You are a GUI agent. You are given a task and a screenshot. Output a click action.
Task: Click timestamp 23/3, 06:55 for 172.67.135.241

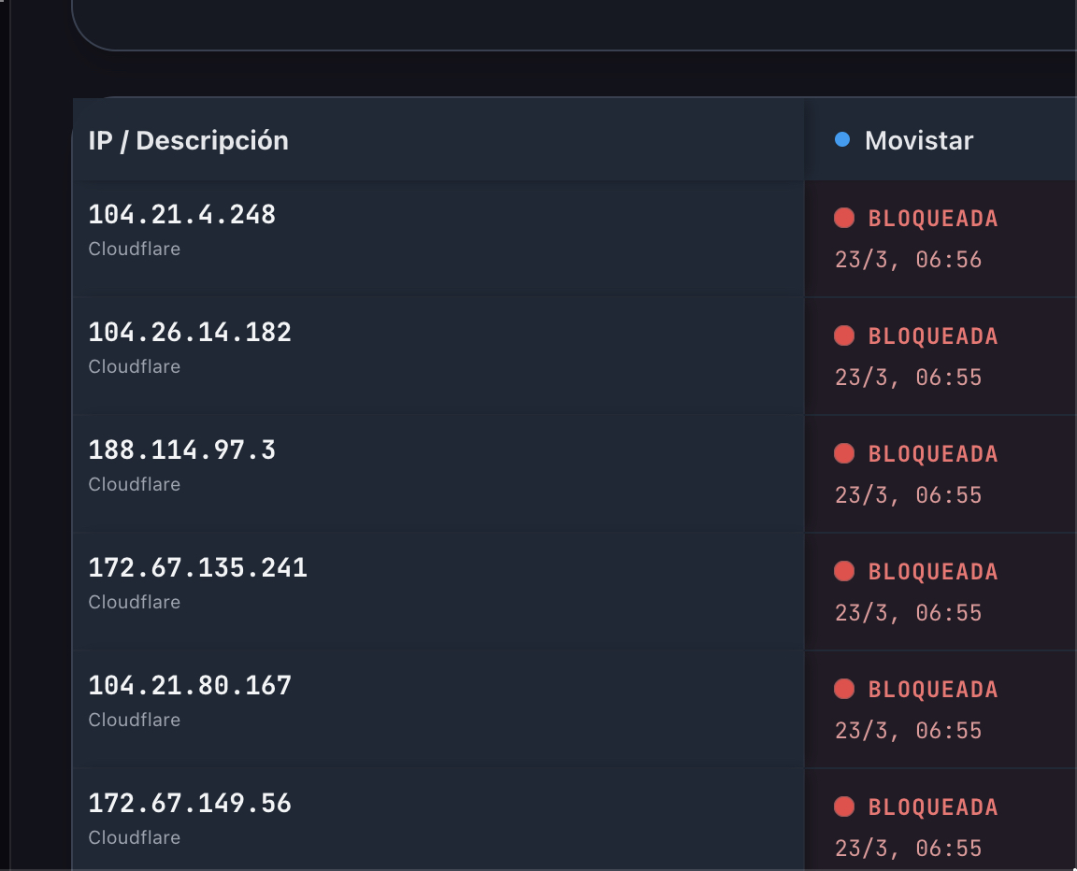(x=908, y=613)
